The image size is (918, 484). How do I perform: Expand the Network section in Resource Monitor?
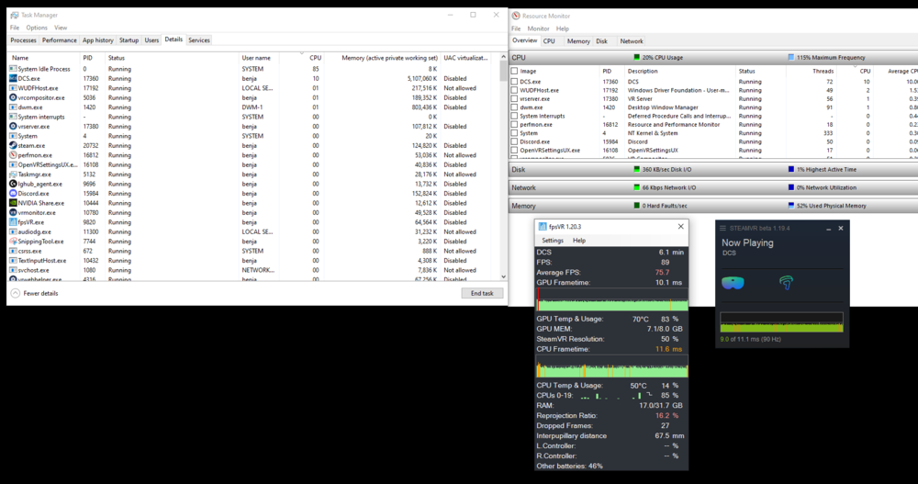(713, 187)
